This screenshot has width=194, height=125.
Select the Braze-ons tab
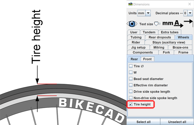click(x=180, y=47)
